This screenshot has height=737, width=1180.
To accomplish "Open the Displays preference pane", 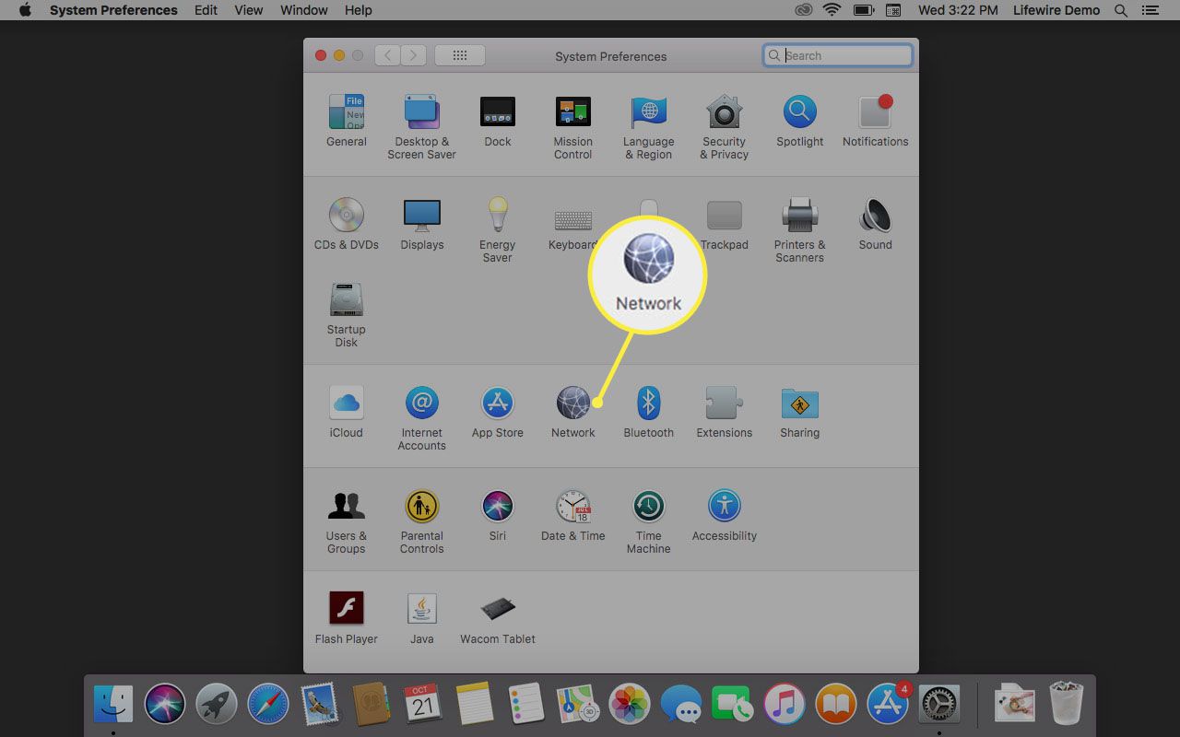I will click(422, 224).
